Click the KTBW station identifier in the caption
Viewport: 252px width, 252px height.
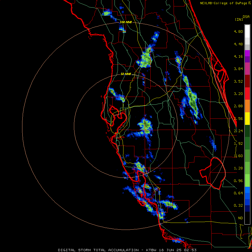click(151, 250)
